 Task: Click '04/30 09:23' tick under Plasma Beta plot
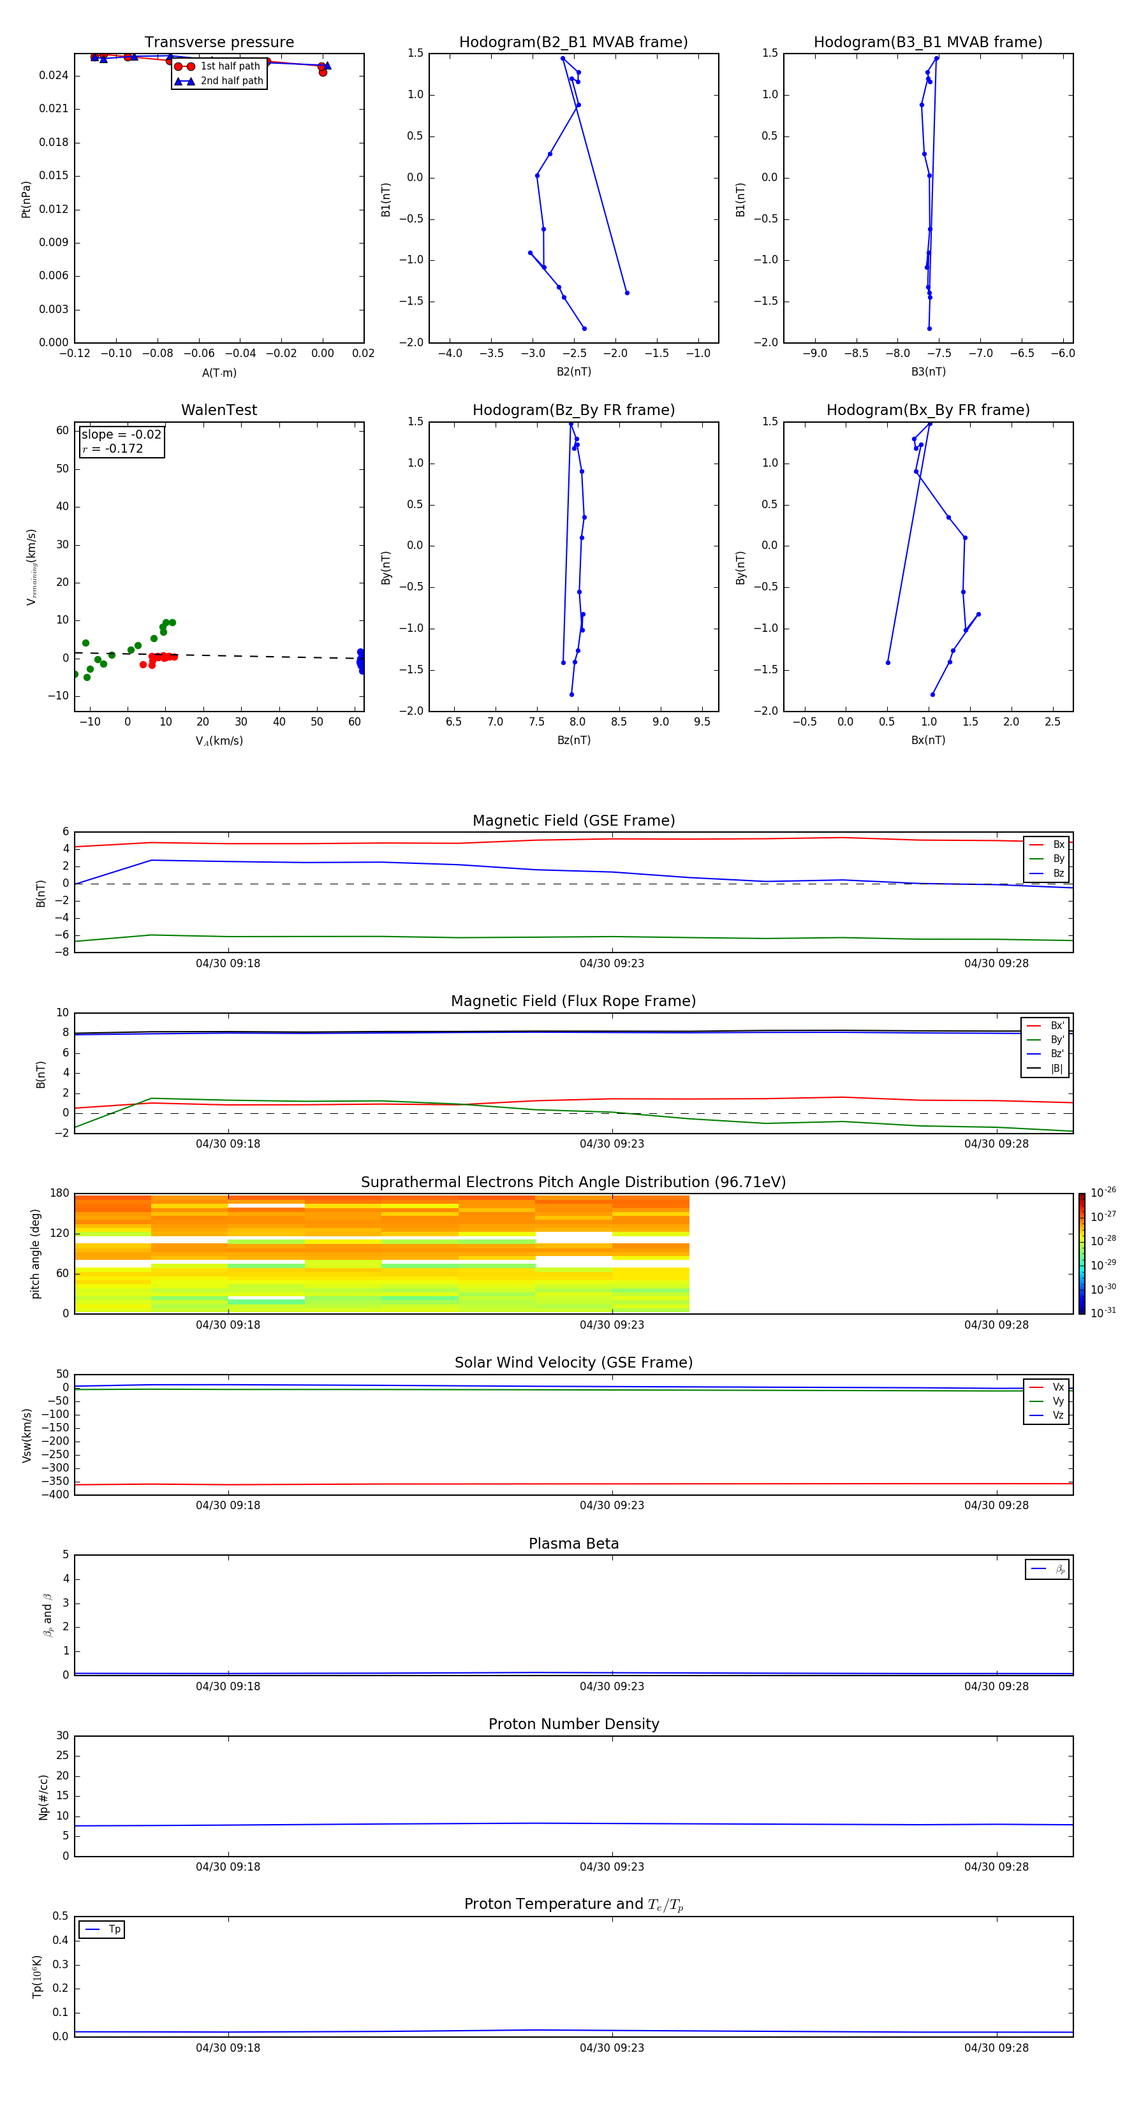click(x=612, y=1686)
